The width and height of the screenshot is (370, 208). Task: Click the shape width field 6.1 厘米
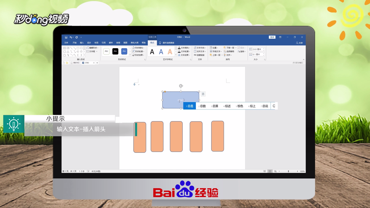click(258, 54)
